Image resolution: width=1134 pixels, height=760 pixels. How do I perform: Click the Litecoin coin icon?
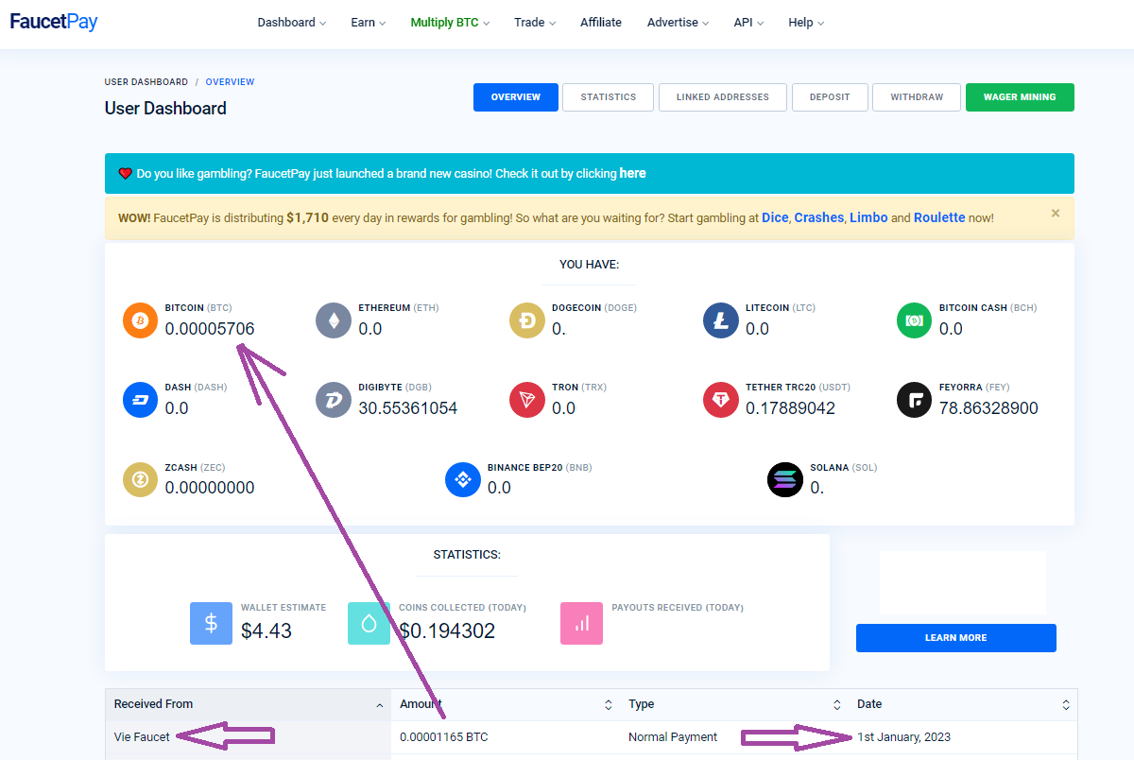pos(721,320)
